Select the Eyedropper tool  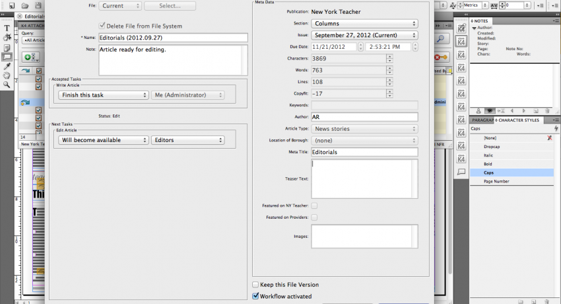(x=7, y=66)
